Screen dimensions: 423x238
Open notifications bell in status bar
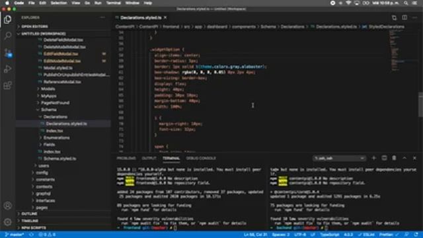(x=416, y=235)
